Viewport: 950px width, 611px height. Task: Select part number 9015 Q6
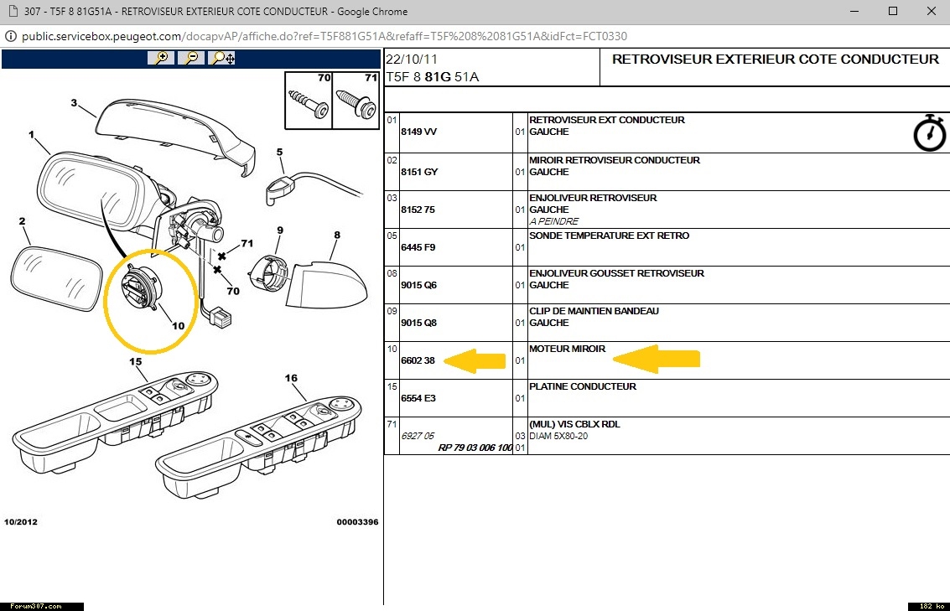[x=418, y=285]
